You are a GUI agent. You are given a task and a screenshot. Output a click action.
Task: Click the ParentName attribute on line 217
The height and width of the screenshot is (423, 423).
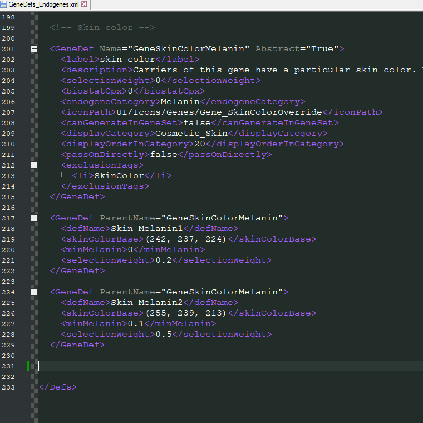(191, 218)
